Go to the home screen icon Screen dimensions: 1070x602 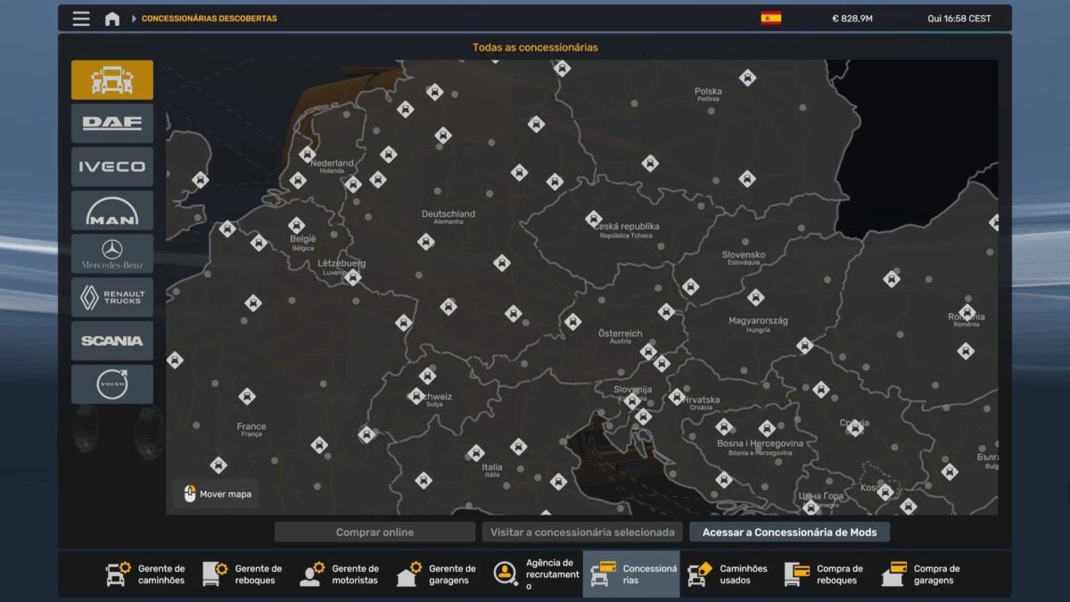tap(112, 19)
